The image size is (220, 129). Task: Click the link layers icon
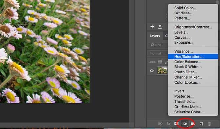coord(160,124)
